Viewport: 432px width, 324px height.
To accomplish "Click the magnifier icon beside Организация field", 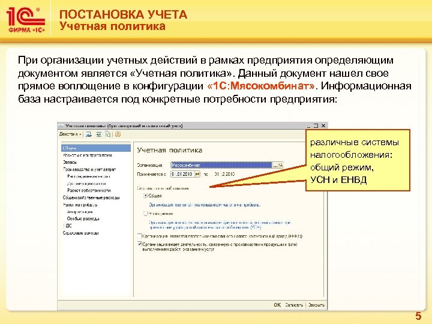I will pos(281,165).
